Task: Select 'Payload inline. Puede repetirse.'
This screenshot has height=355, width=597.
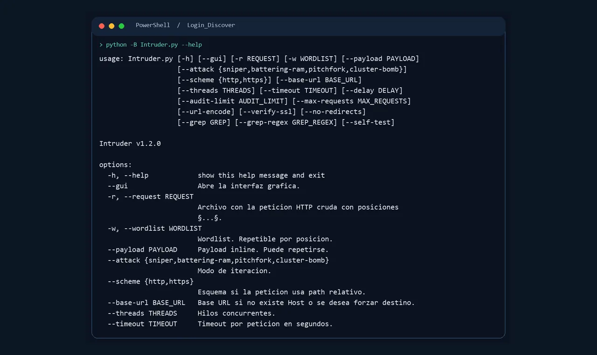Action: coord(263,250)
